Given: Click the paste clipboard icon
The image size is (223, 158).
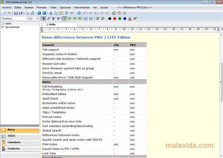Looking at the screenshot, I should [x=61, y=13].
